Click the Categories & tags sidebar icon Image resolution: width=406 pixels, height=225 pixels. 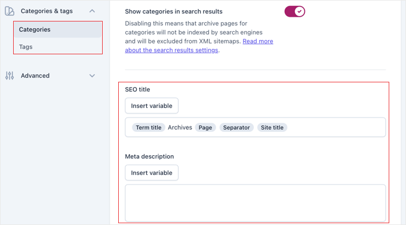(x=10, y=11)
